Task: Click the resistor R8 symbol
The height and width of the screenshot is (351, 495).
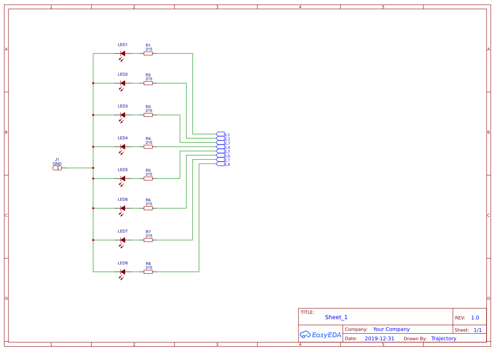Action: pyautogui.click(x=148, y=271)
